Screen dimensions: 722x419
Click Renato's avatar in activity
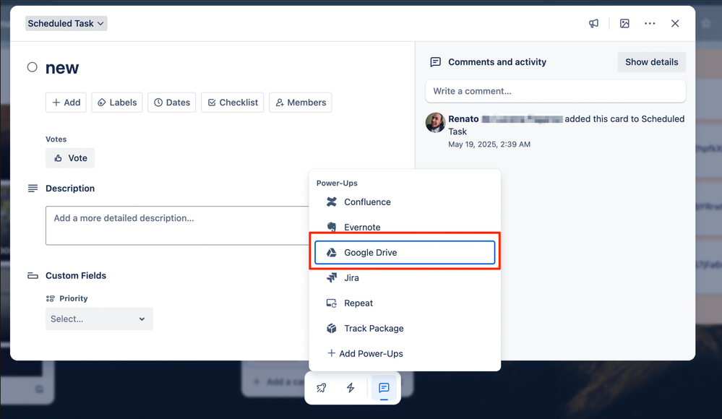click(x=435, y=123)
